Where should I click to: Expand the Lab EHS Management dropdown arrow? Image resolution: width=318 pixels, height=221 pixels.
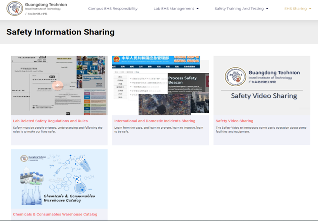[x=198, y=9]
